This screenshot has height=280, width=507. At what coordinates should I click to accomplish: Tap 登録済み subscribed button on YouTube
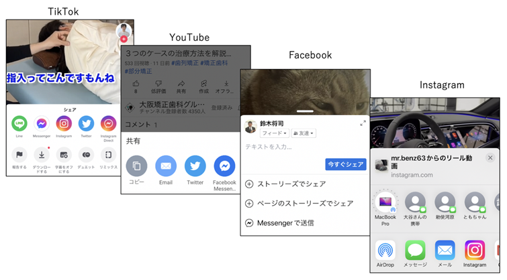[x=222, y=107]
